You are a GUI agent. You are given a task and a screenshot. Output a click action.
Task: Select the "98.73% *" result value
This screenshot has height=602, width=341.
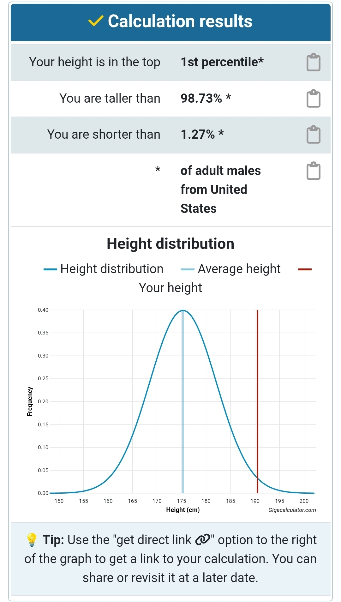pyautogui.click(x=206, y=99)
